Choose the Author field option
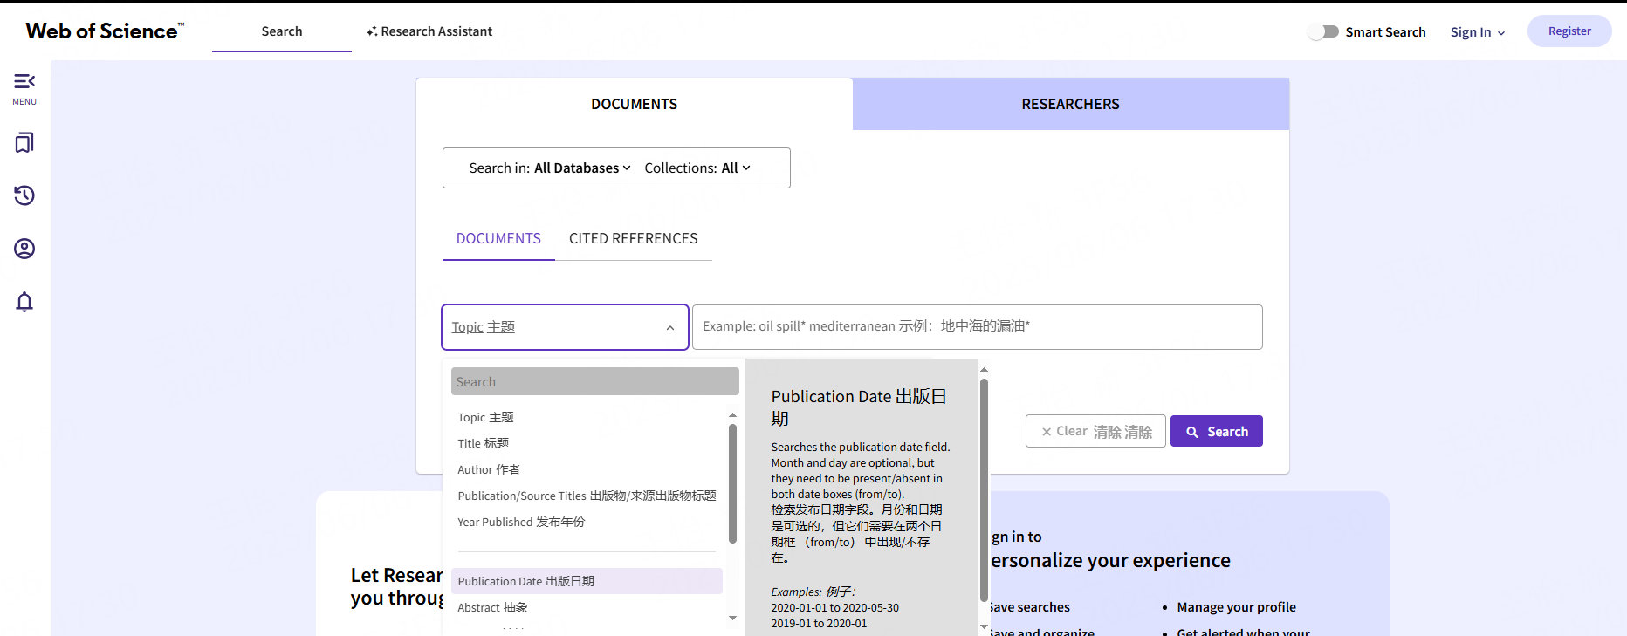 click(587, 470)
